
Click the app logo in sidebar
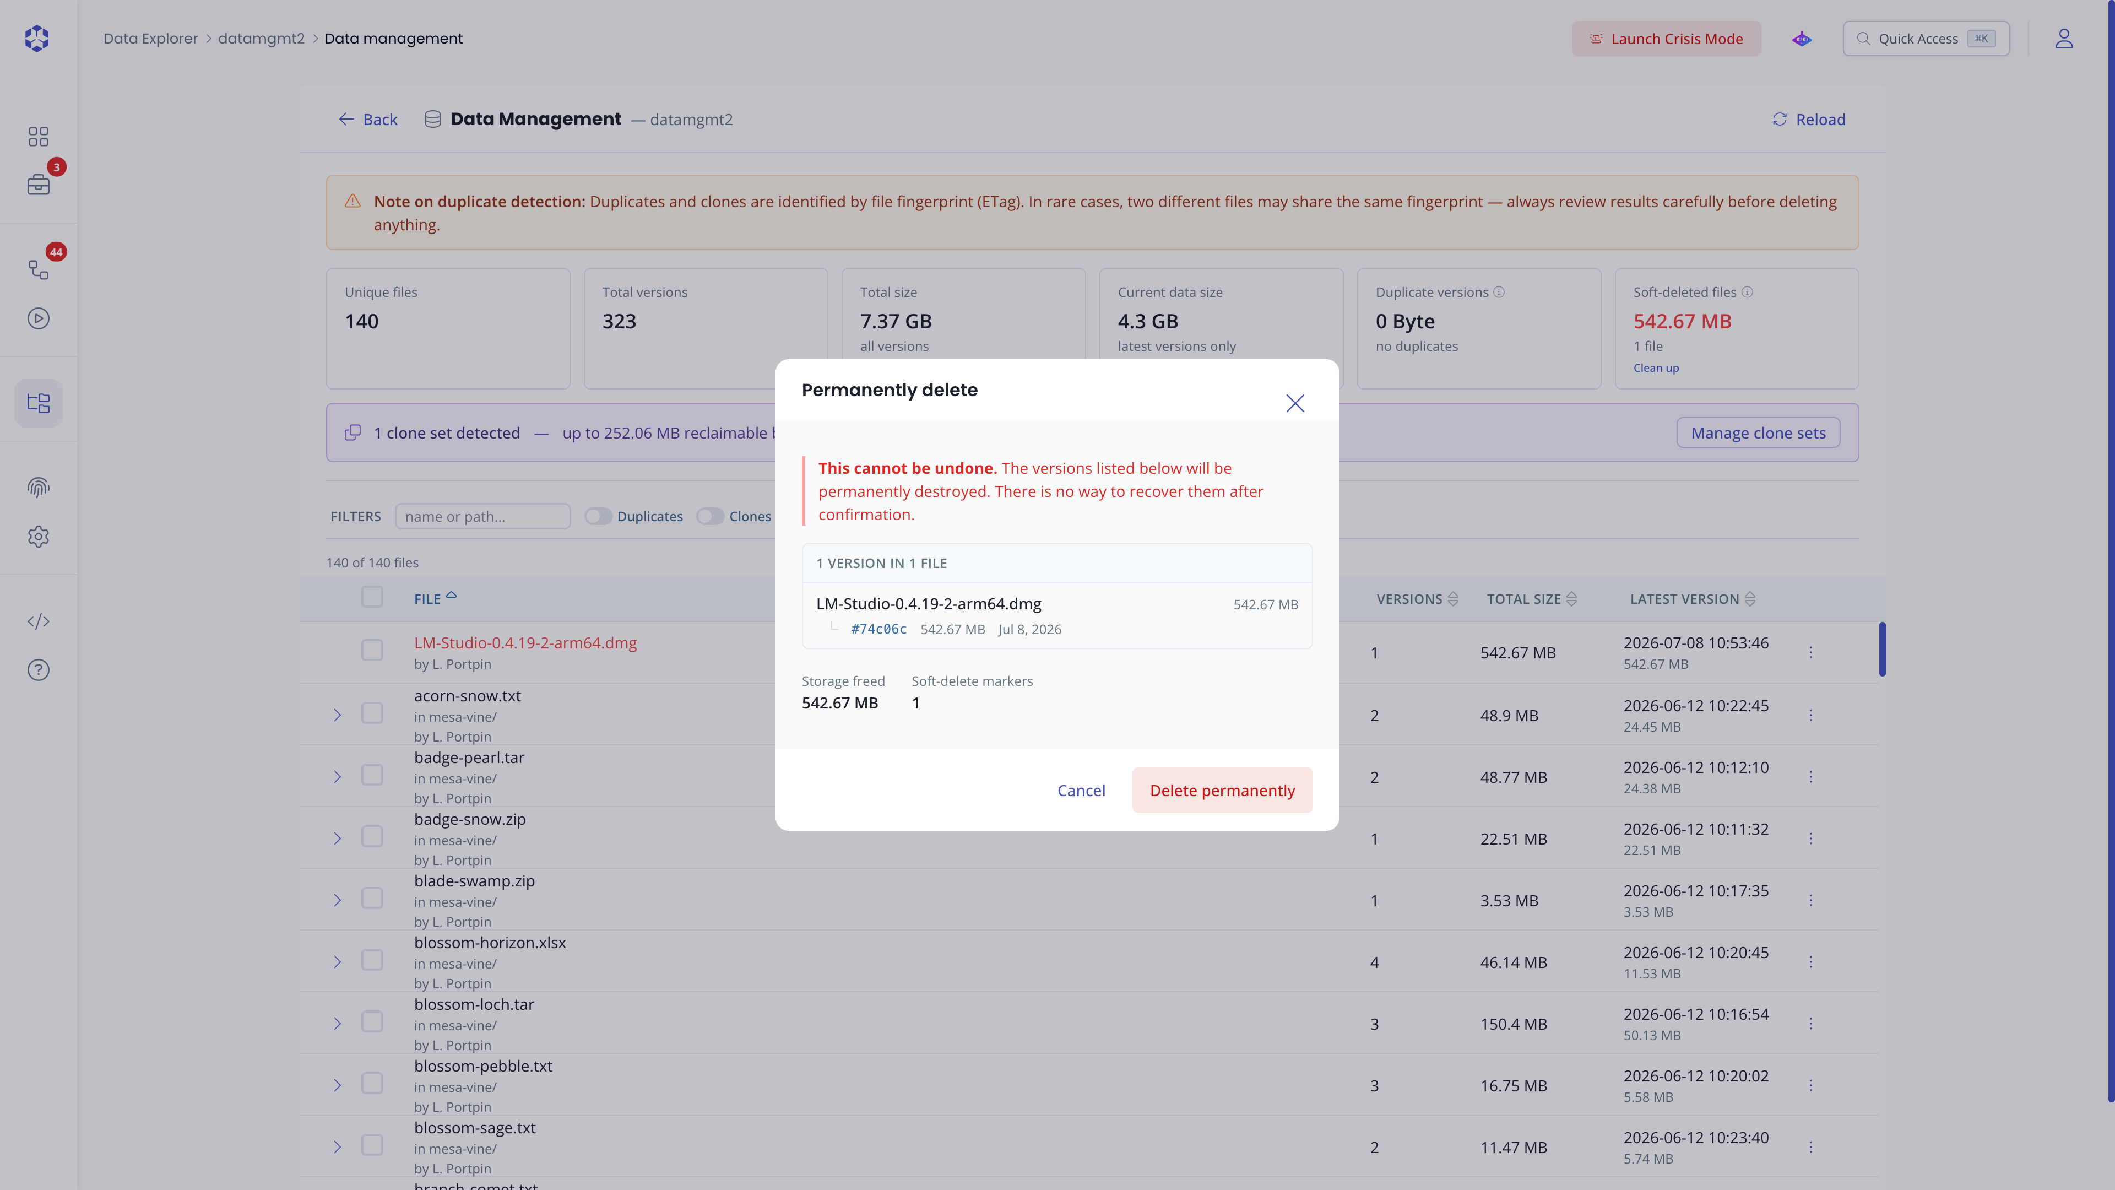pyautogui.click(x=38, y=39)
